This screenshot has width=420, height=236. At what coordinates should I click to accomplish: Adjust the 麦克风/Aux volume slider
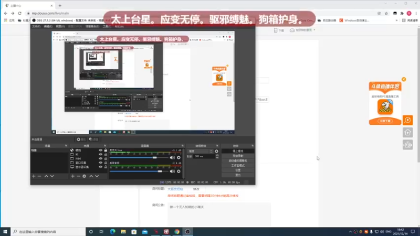click(x=154, y=158)
